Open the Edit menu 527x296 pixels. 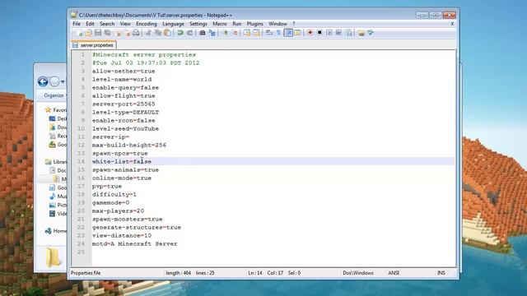[x=90, y=24]
